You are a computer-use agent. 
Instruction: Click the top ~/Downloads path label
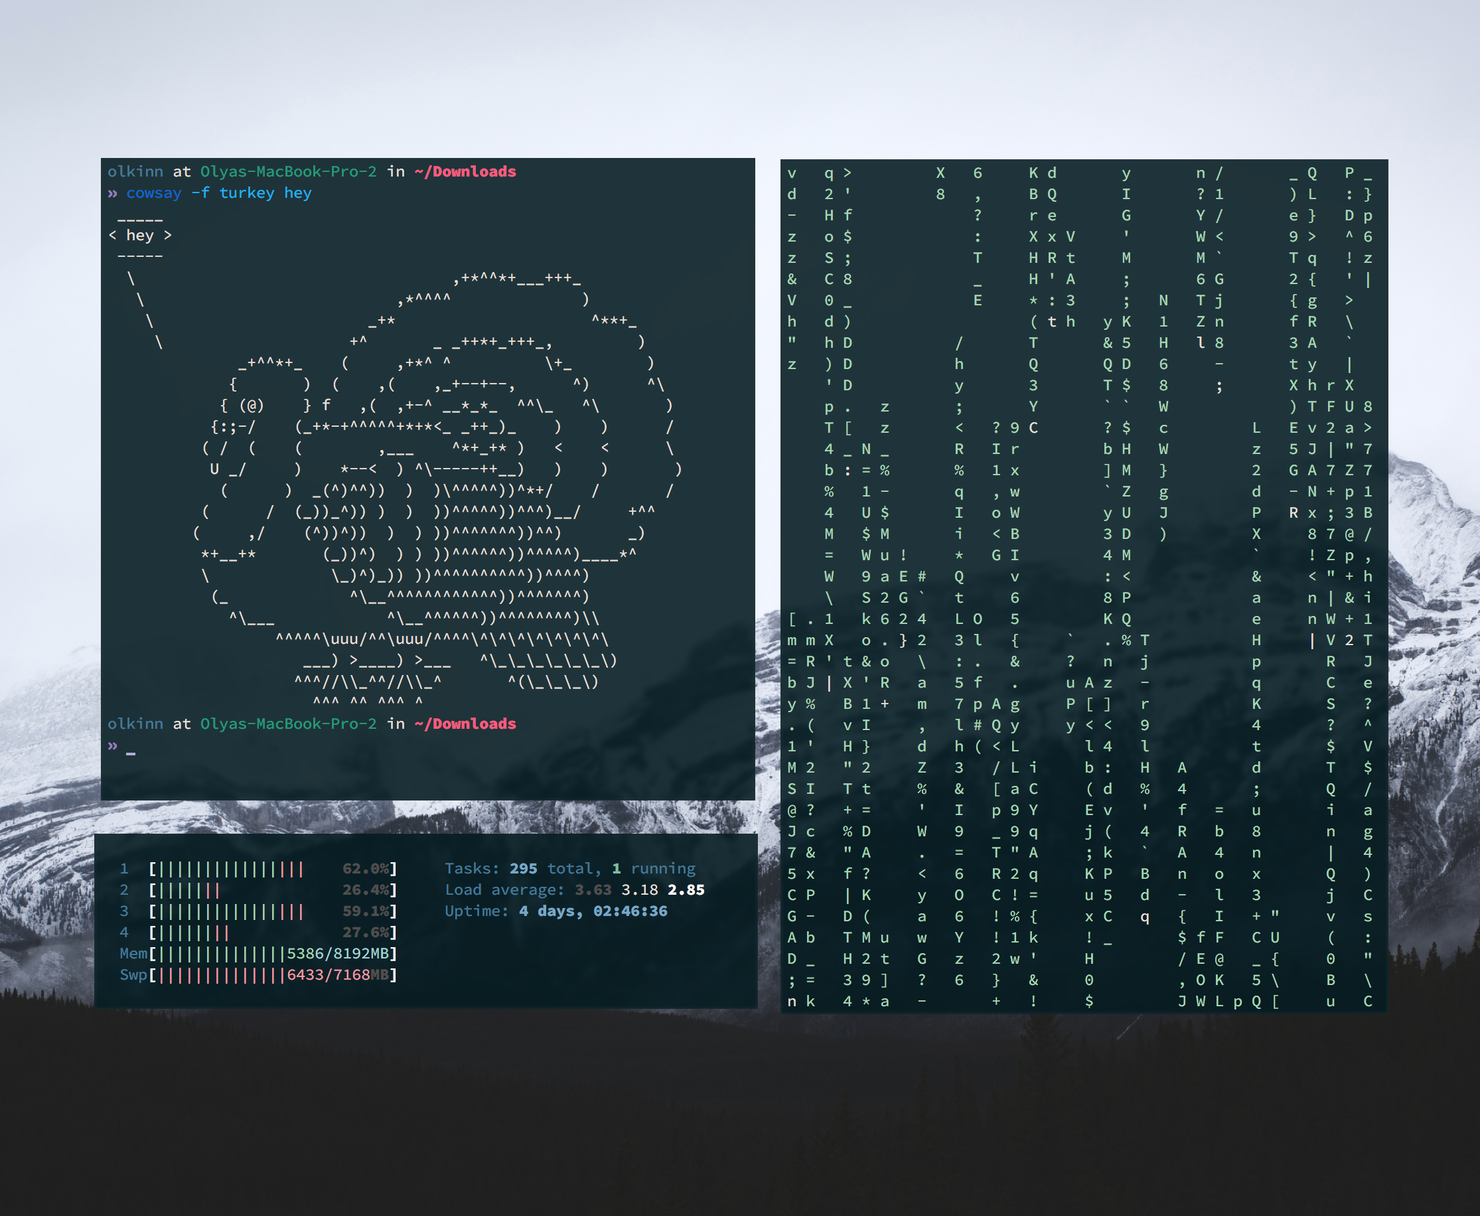[x=465, y=172]
